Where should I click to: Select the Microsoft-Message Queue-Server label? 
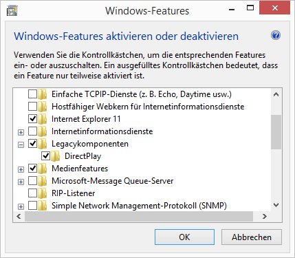click(113, 181)
